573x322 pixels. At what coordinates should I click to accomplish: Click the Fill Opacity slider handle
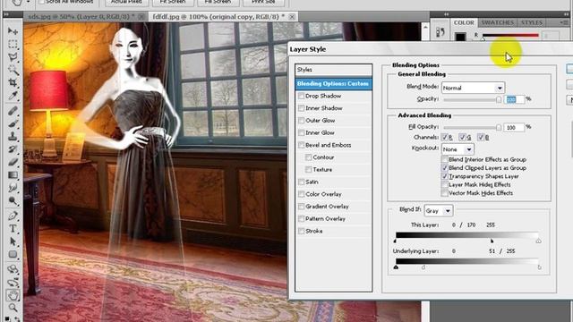[499, 127]
